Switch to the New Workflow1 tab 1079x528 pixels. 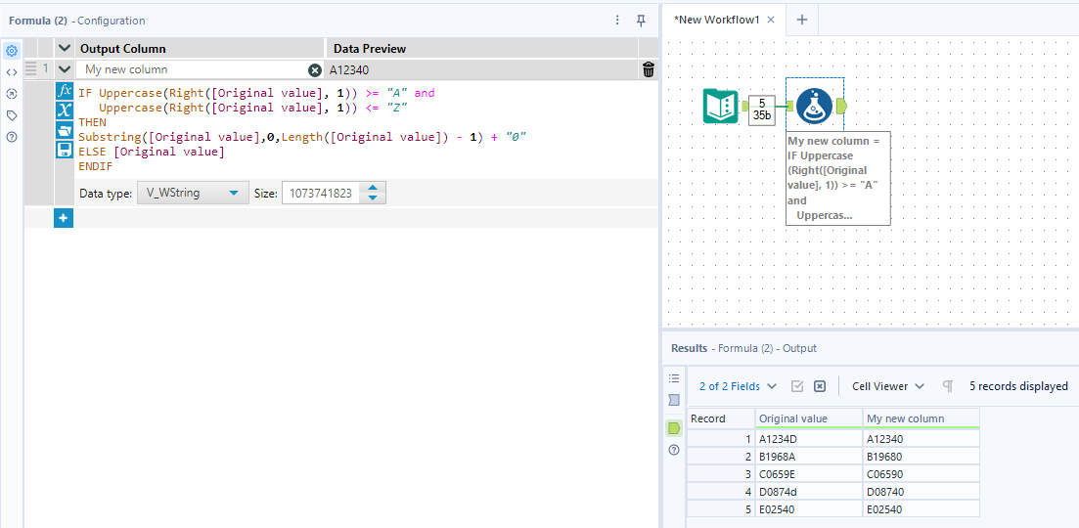point(716,20)
